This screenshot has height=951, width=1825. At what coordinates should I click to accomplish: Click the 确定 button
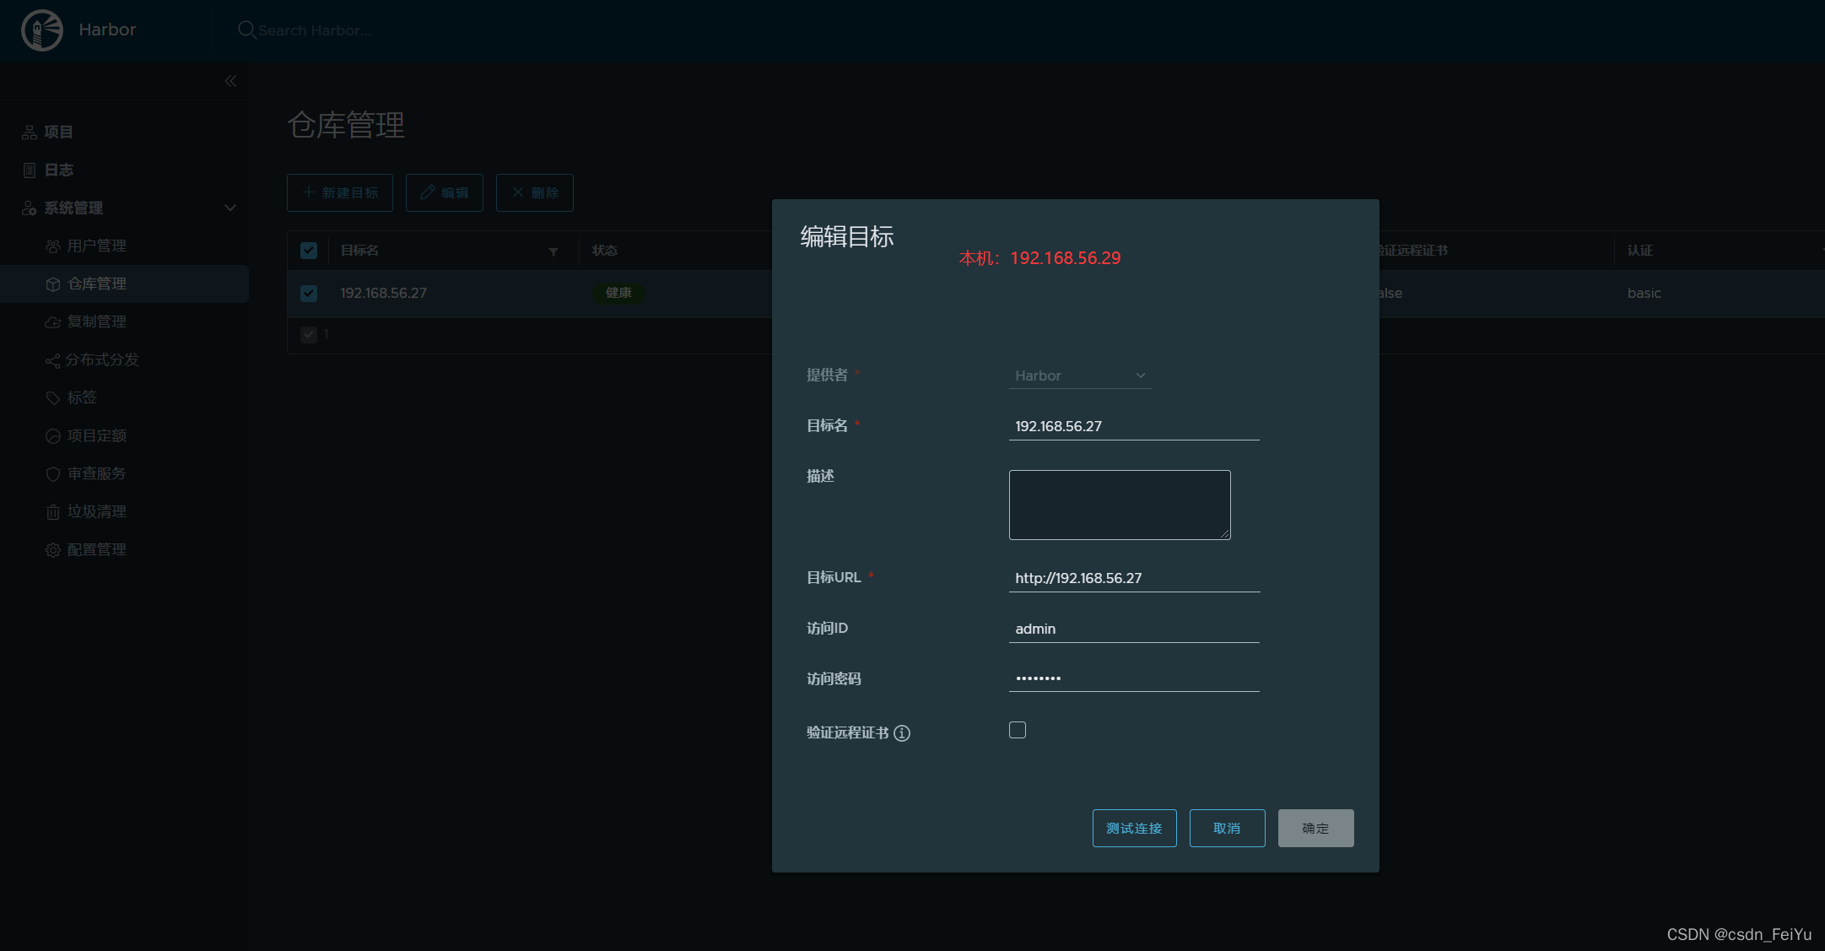click(x=1315, y=828)
